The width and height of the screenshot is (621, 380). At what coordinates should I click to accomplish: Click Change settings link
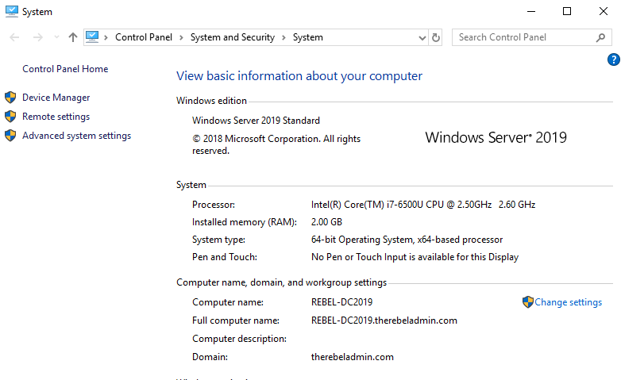click(x=568, y=302)
